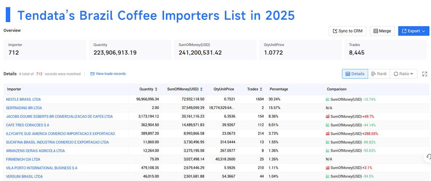Open NESTLE BRASIL LTDA importer
Image resolution: width=431 pixels, height=181 pixels.
pyautogui.click(x=24, y=99)
